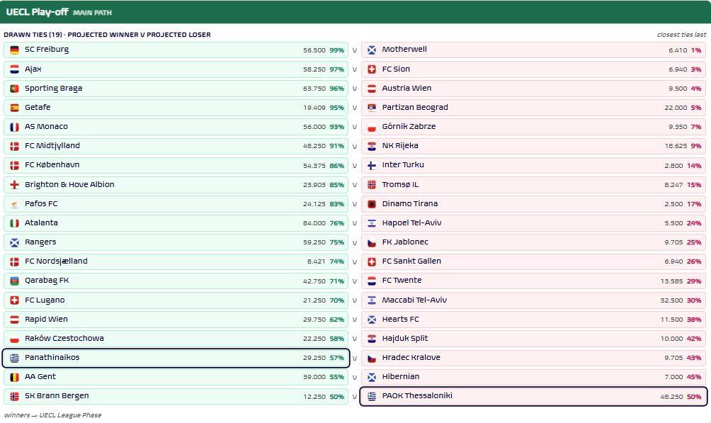
Task: Open the Hradec Kralove team name
Action: click(x=411, y=357)
